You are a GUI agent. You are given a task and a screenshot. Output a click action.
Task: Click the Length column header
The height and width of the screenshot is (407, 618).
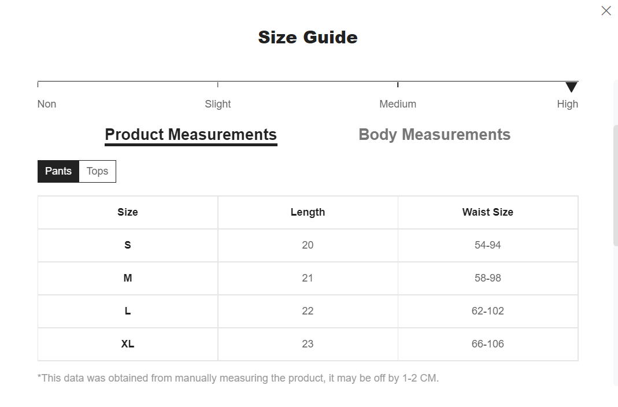click(x=308, y=212)
